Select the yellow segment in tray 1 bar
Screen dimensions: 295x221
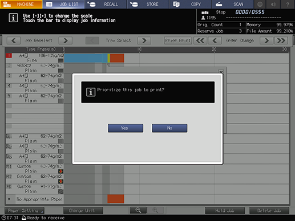[108, 58]
